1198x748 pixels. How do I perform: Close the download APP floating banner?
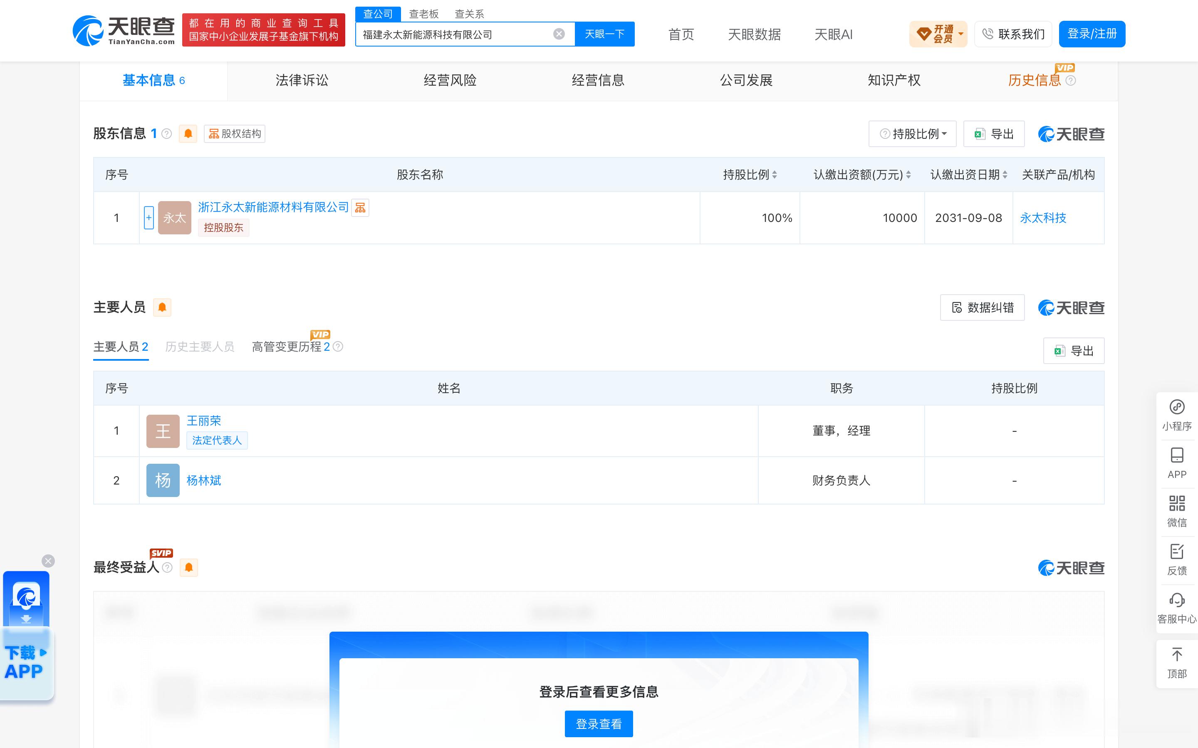coord(48,561)
